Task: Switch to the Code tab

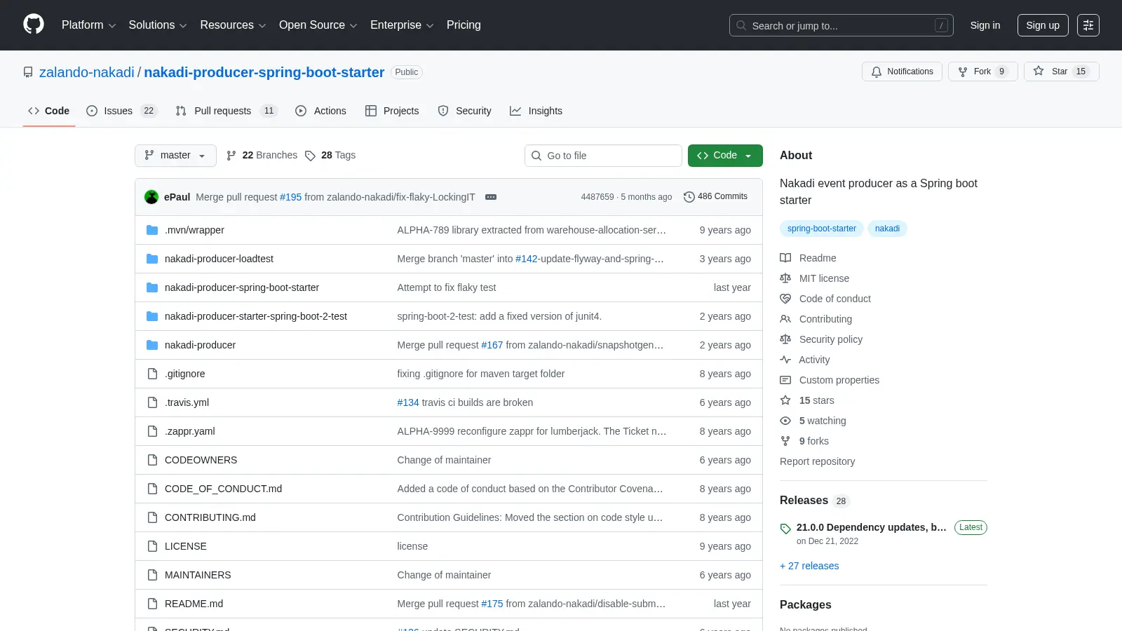Action: pyautogui.click(x=49, y=111)
